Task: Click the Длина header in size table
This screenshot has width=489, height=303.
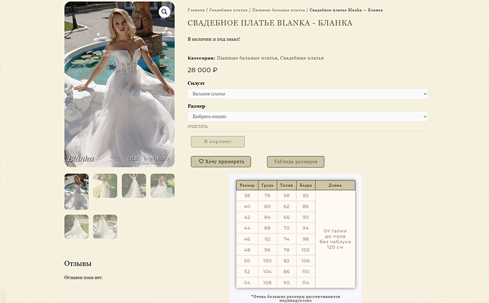Action: [x=335, y=185]
